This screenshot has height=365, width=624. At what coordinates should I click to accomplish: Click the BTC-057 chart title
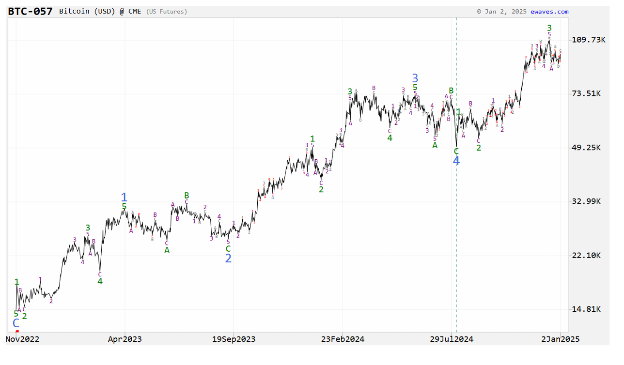[x=30, y=11]
